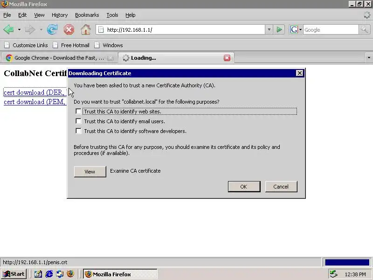Follow the cert download (PEM link
This screenshot has width=373, height=280.
(35, 102)
